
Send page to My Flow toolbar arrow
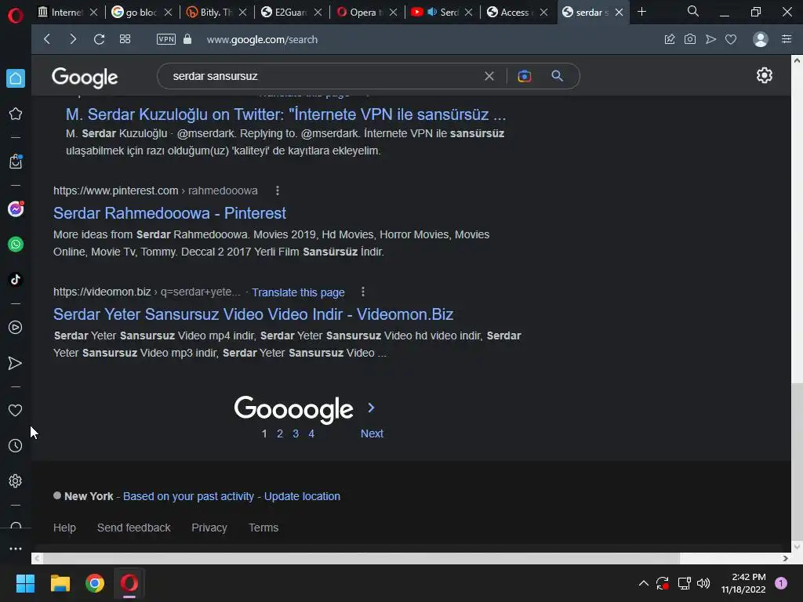tap(710, 39)
